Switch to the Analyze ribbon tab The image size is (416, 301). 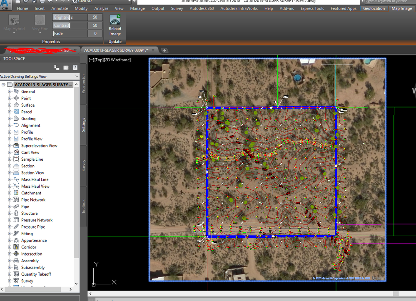click(x=101, y=8)
